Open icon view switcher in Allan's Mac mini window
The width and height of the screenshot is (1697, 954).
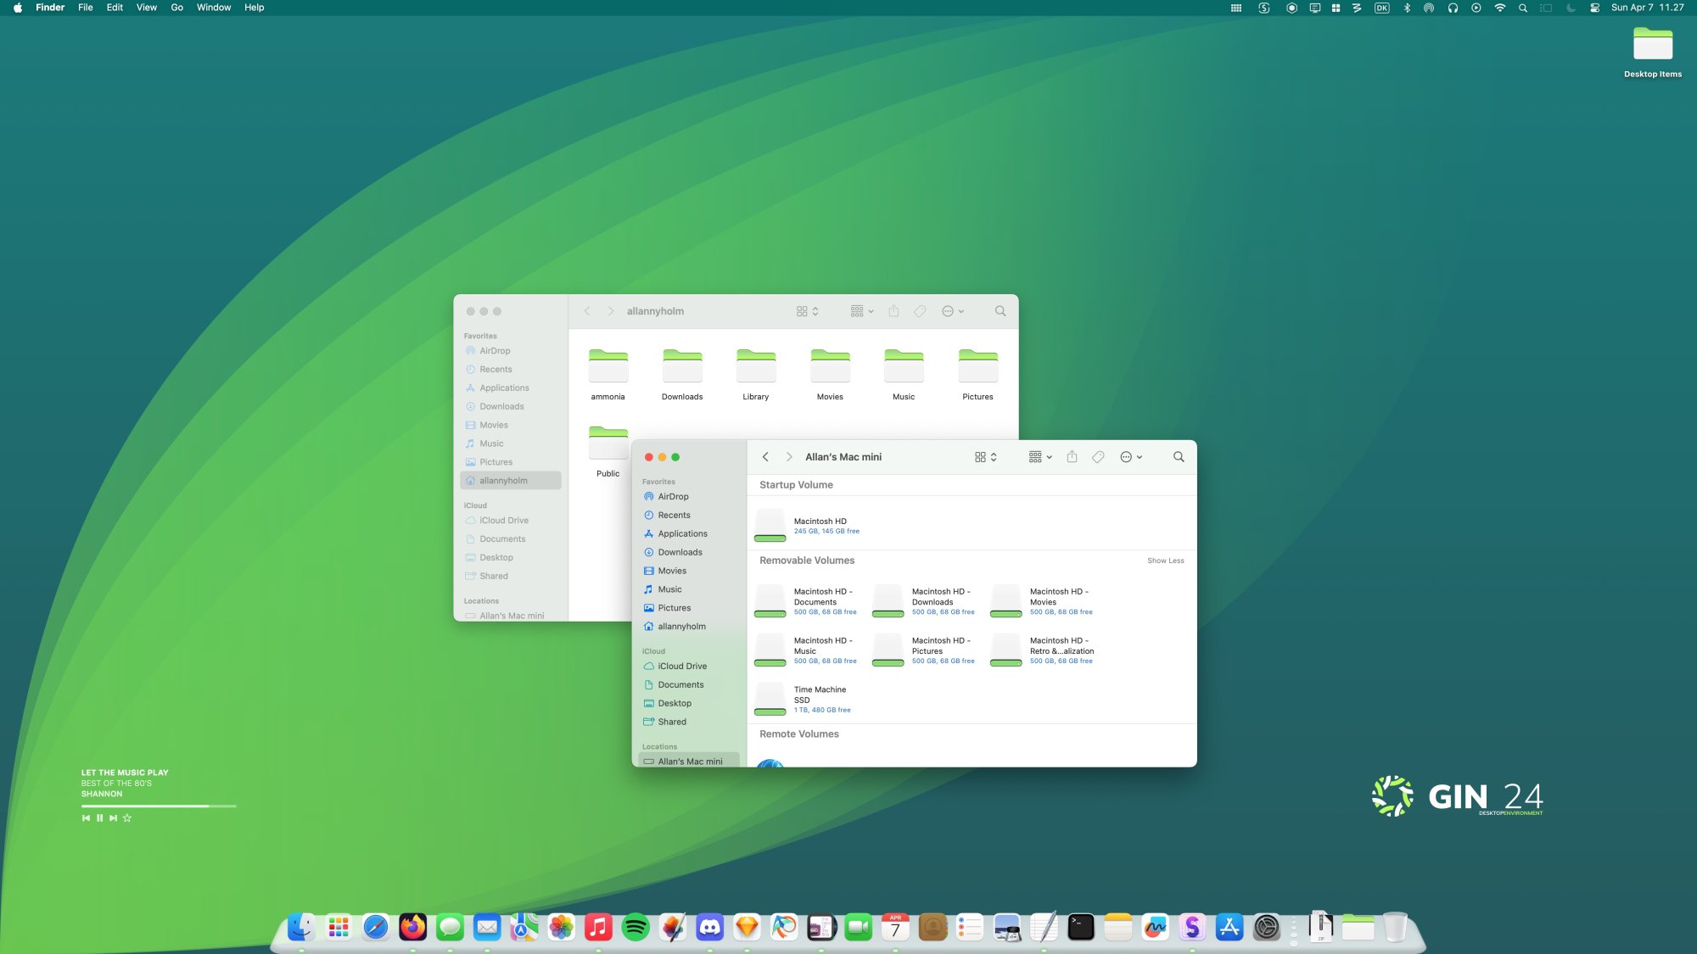pyautogui.click(x=986, y=457)
